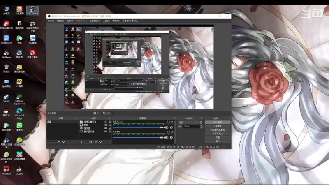The height and width of the screenshot is (185, 329).
Task: Toggle visibility of 视频采集设备 source
Action: 106,122
